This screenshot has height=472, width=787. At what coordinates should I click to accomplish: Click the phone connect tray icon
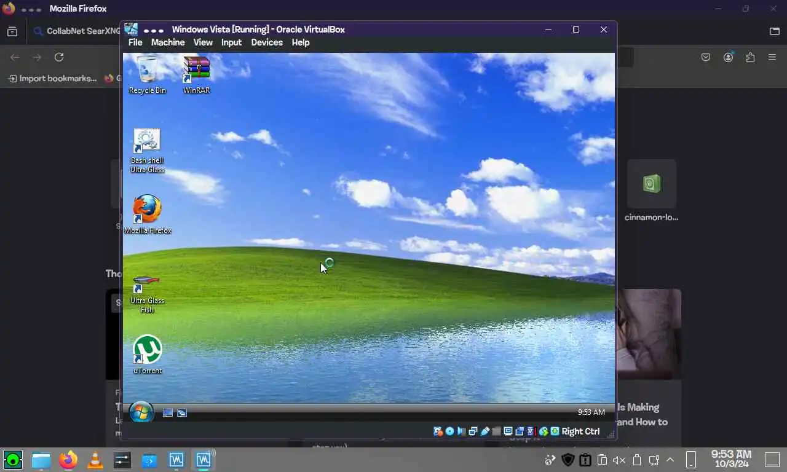coord(690,460)
